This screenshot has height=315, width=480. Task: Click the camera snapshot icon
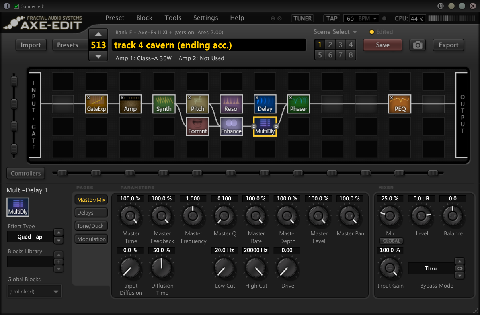pos(418,45)
